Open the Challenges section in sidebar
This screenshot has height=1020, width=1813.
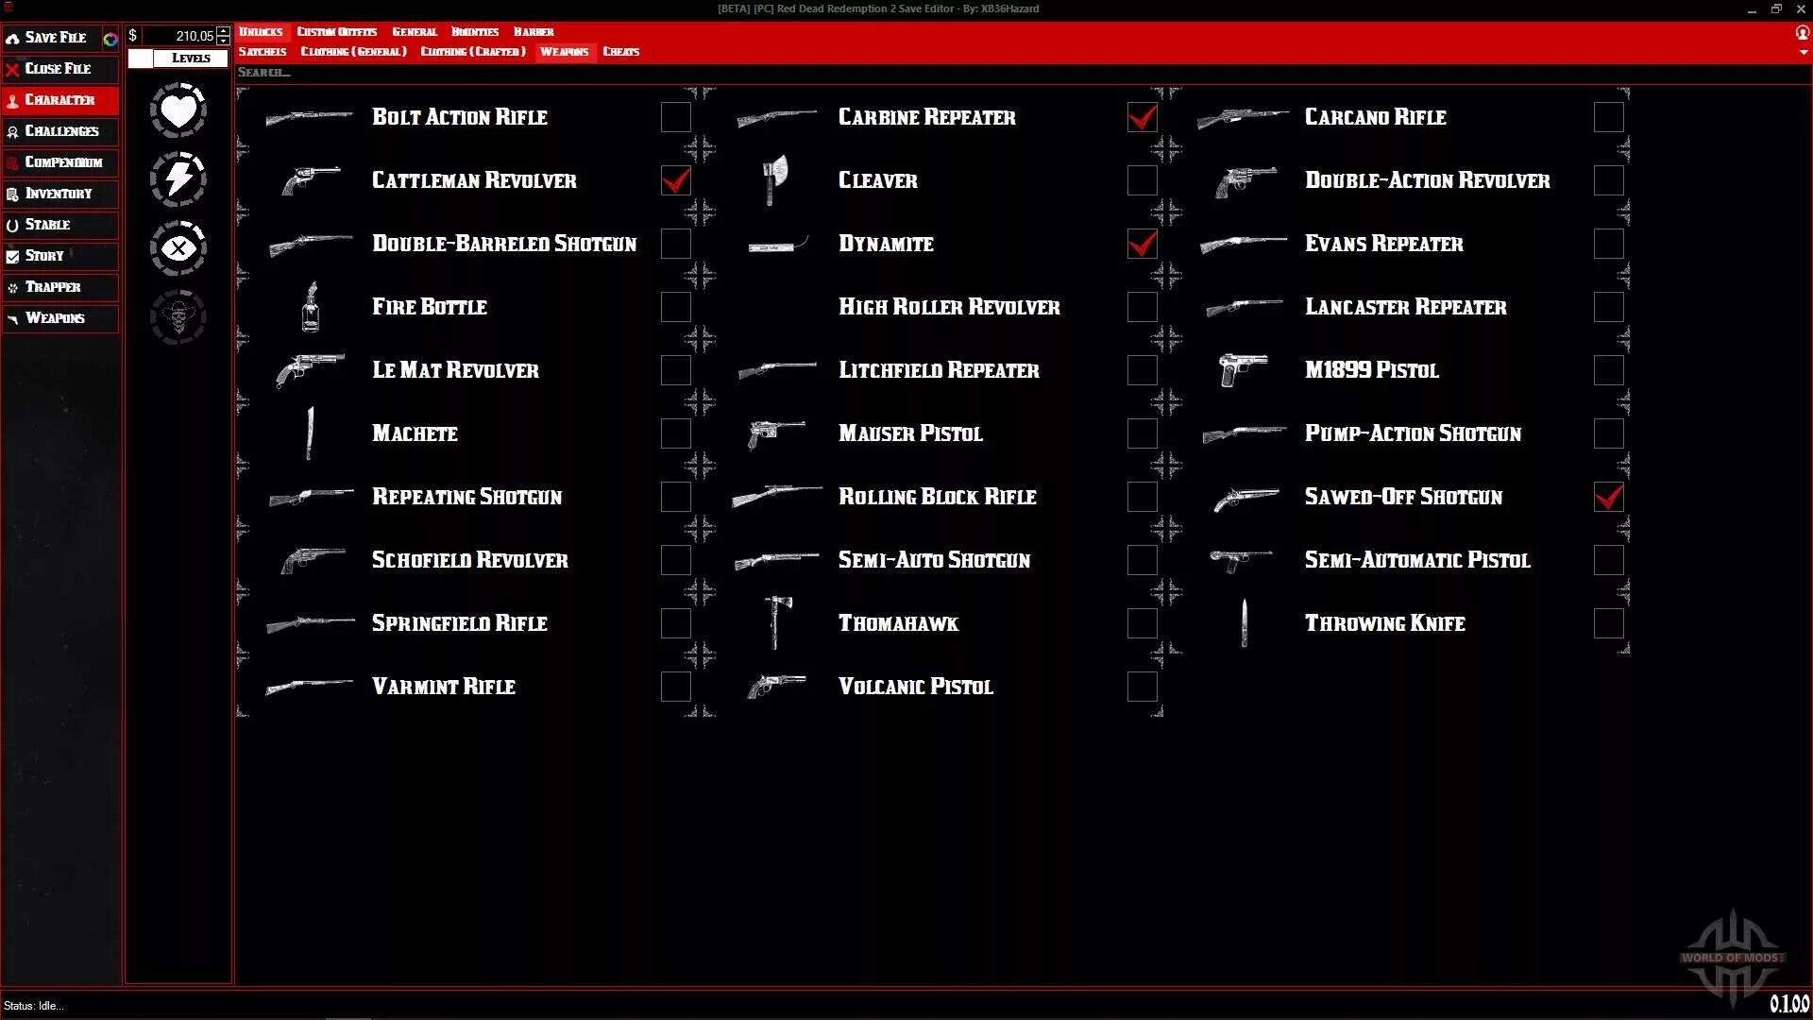[x=60, y=131]
